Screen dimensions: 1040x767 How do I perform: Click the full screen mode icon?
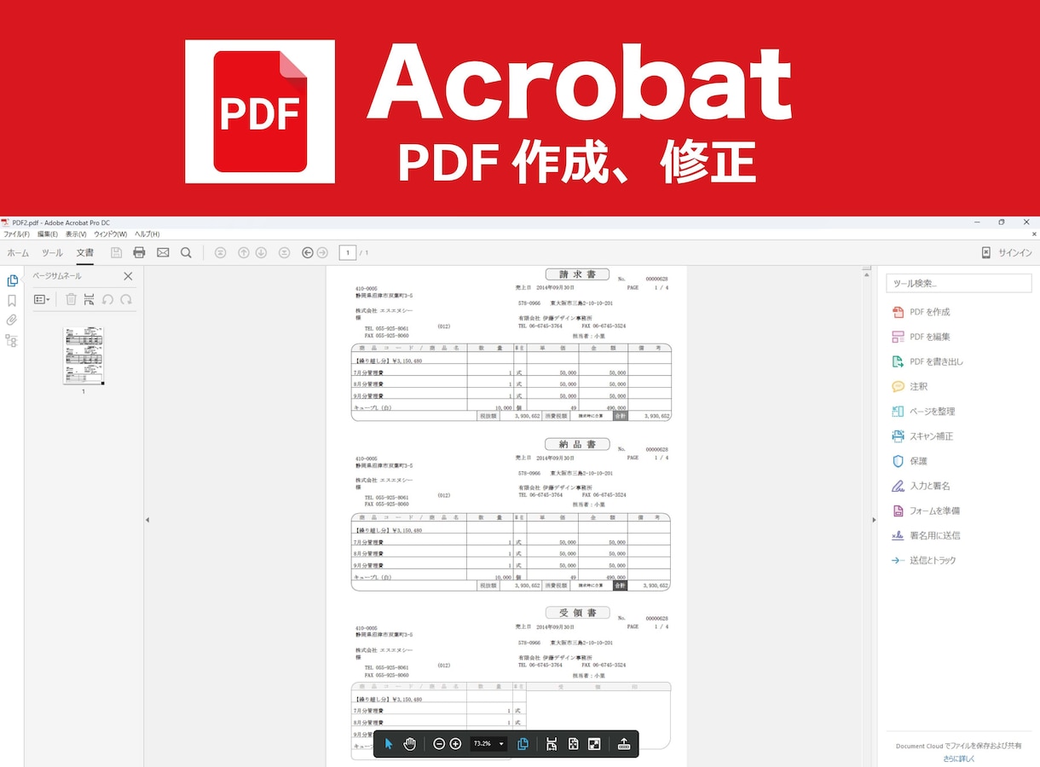594,744
